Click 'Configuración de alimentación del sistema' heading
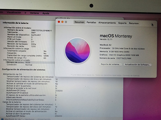 [24, 69]
